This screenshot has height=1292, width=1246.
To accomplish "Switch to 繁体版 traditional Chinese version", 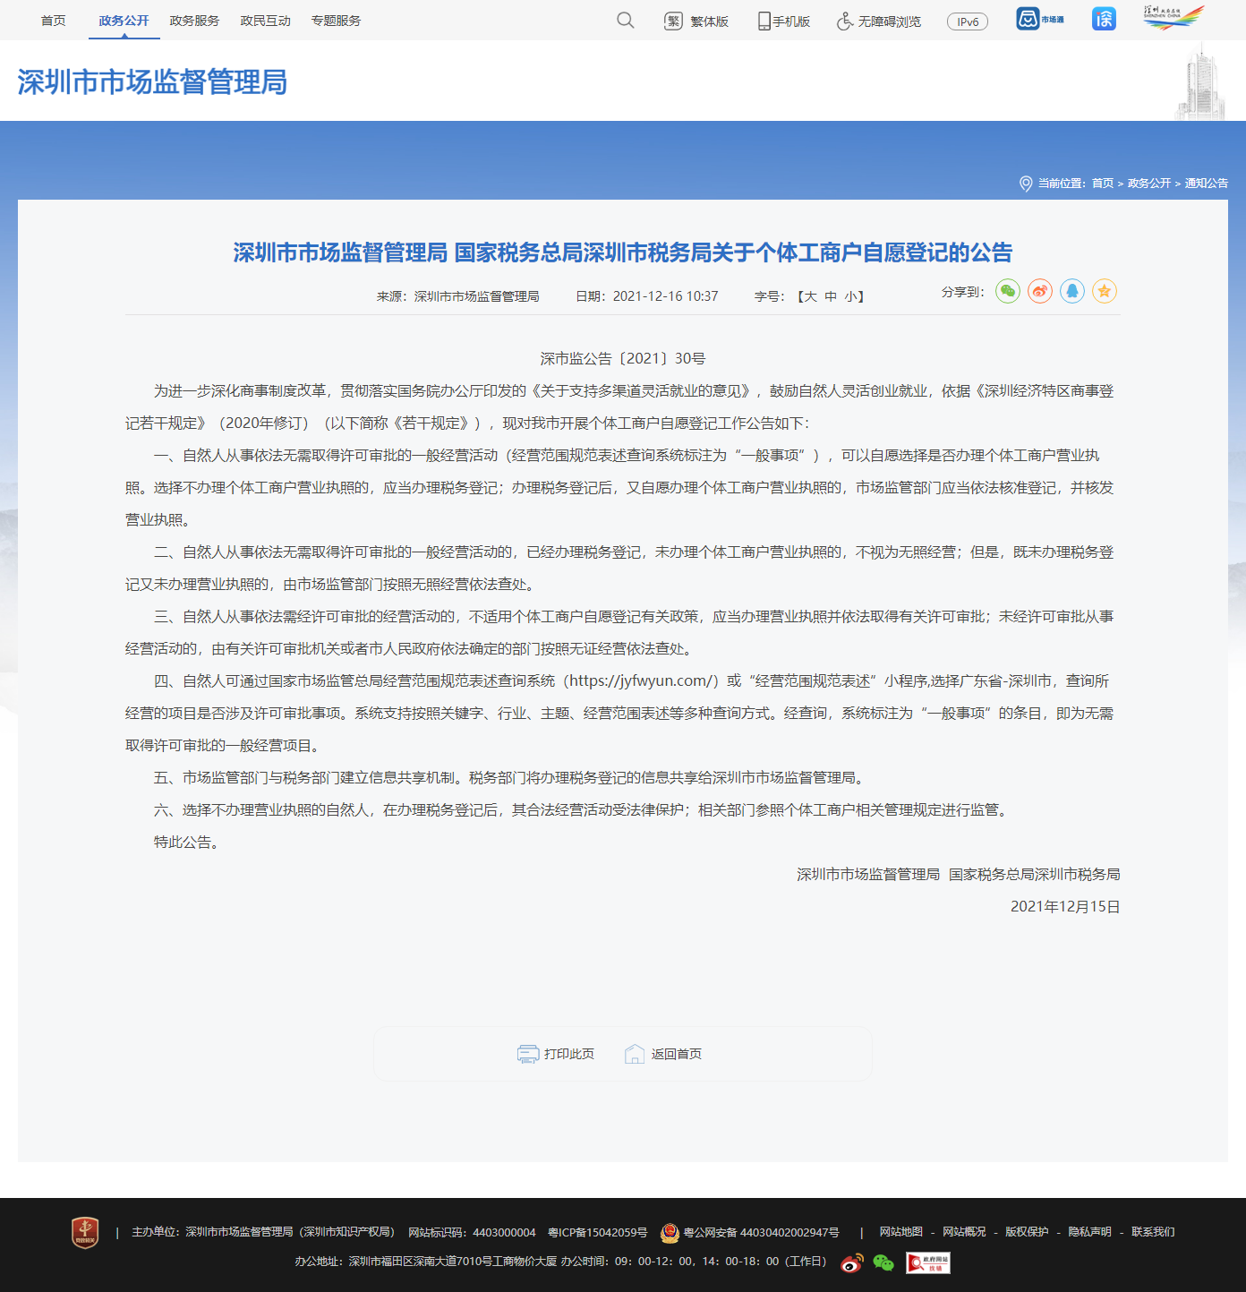I will coord(706,21).
